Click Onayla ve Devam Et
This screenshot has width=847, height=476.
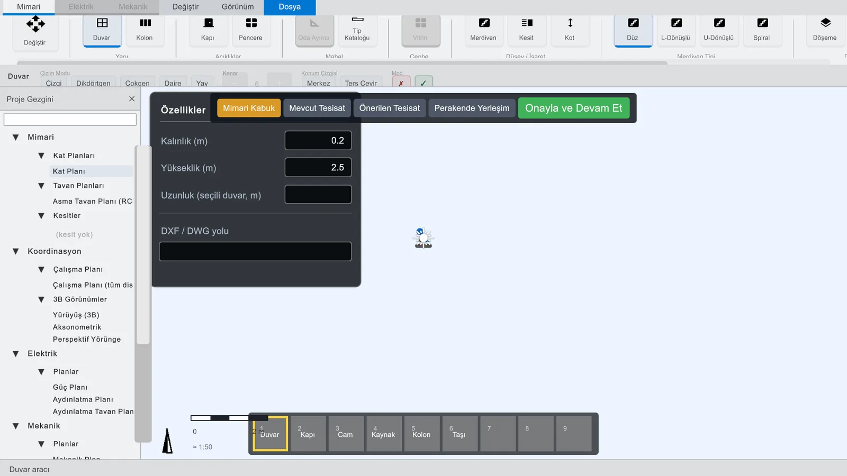[x=574, y=108]
